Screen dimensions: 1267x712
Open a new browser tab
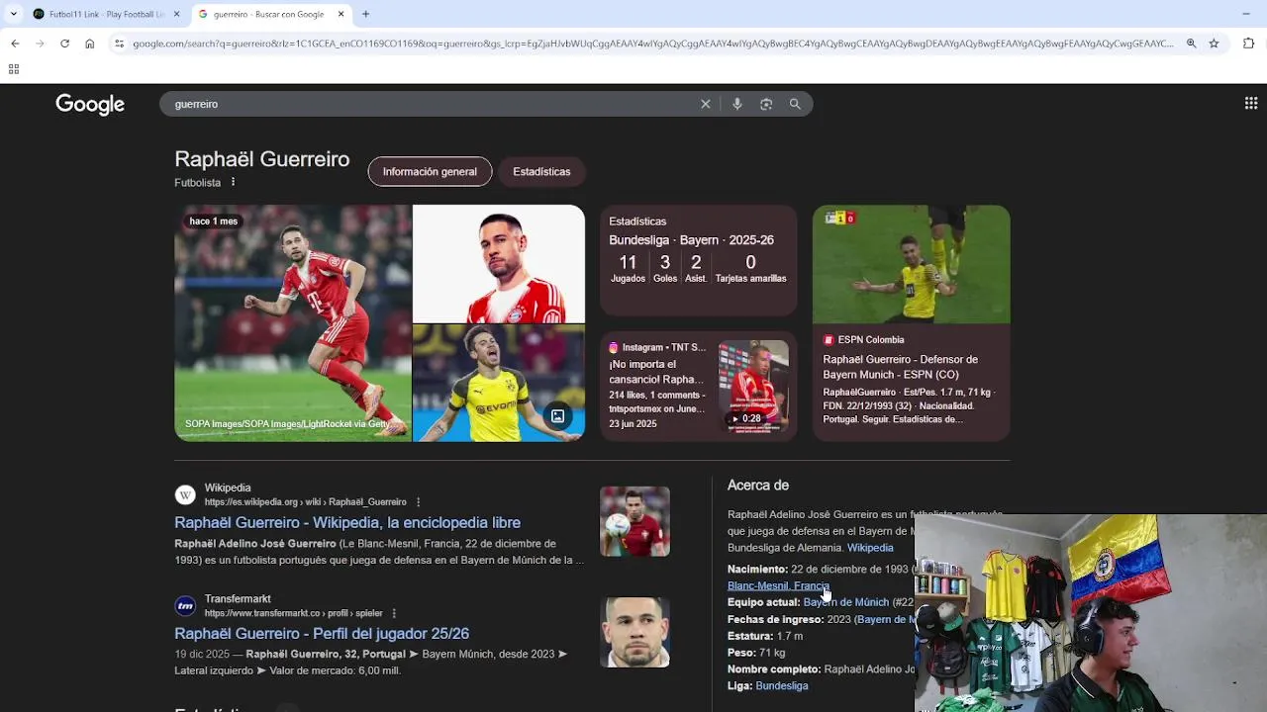[x=365, y=14]
